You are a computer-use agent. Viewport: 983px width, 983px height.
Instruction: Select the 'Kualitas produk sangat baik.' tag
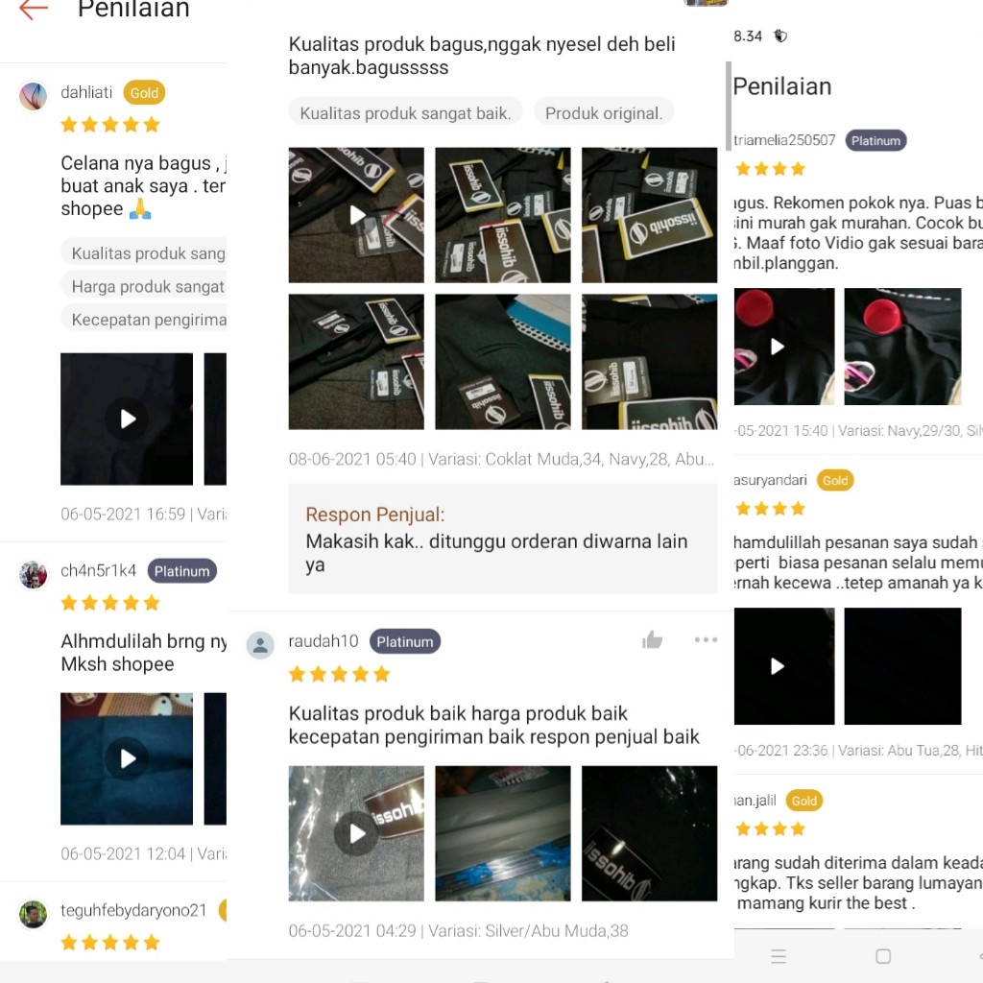(x=405, y=113)
